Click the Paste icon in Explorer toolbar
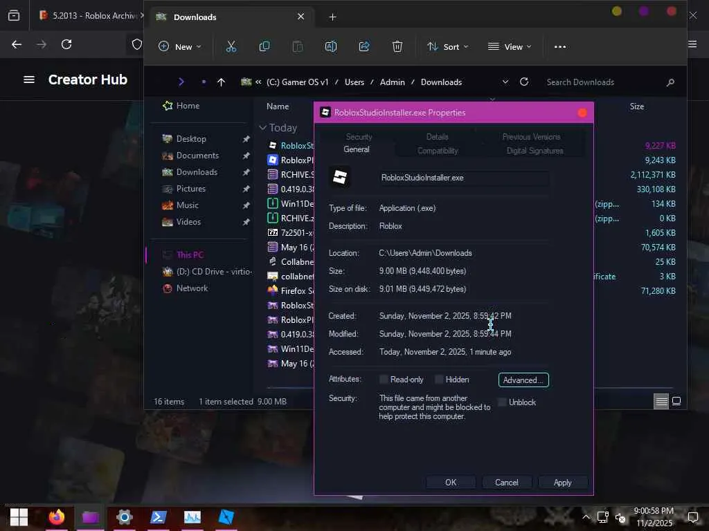 (x=298, y=46)
